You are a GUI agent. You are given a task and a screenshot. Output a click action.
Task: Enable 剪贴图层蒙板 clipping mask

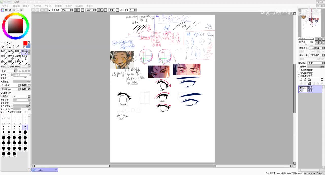(x=299, y=73)
